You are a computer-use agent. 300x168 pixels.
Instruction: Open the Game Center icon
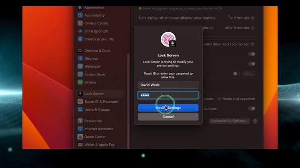pyautogui.click(x=80, y=137)
